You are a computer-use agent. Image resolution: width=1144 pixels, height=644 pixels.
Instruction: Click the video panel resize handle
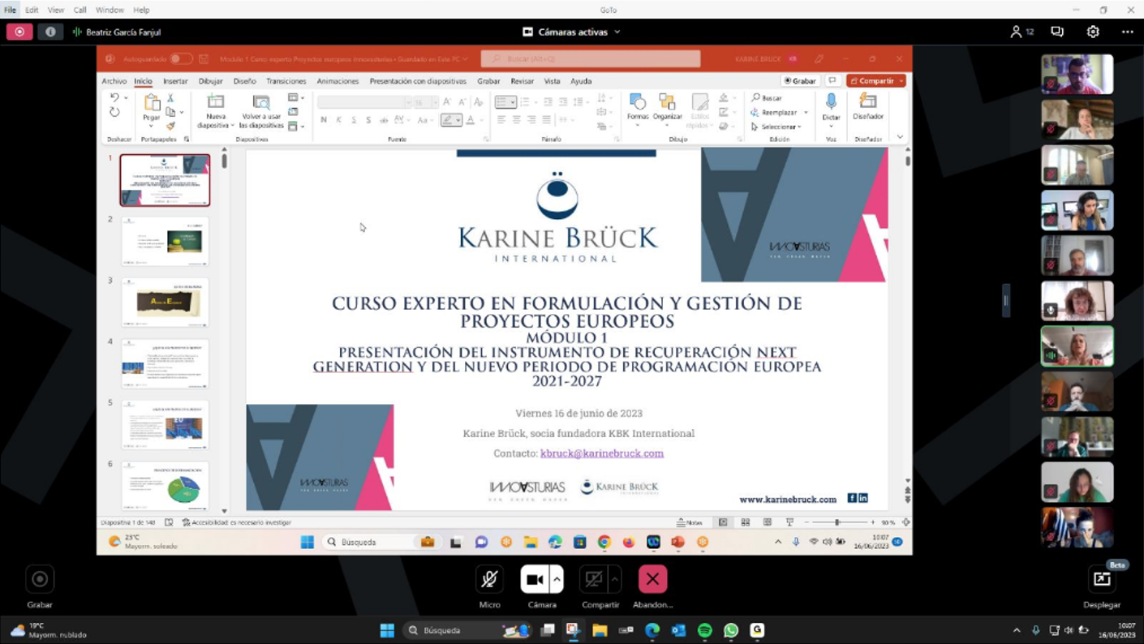1006,301
